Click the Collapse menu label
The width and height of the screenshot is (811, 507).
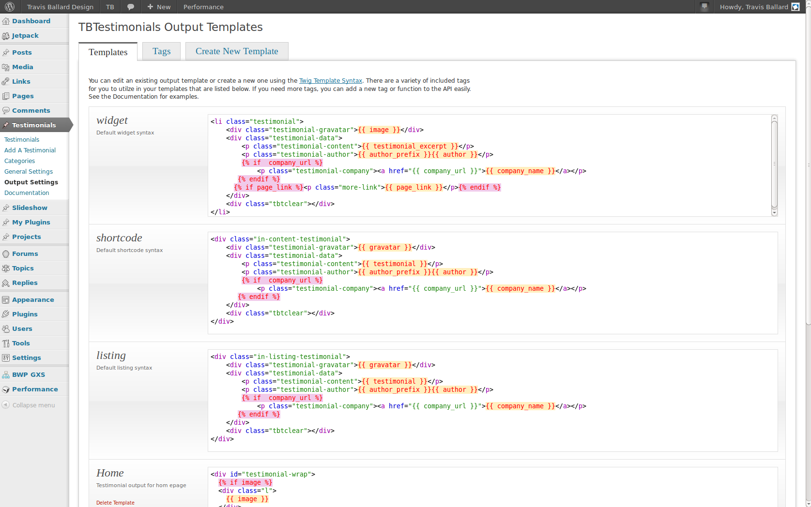tap(34, 405)
